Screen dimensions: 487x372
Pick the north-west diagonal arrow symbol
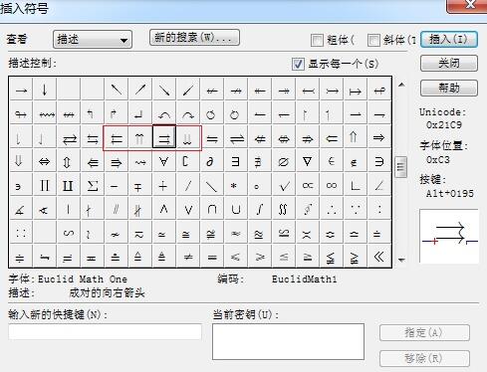coord(117,90)
